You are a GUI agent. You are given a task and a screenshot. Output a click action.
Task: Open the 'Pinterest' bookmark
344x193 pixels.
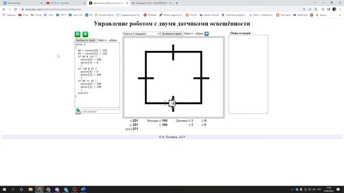coord(150,15)
